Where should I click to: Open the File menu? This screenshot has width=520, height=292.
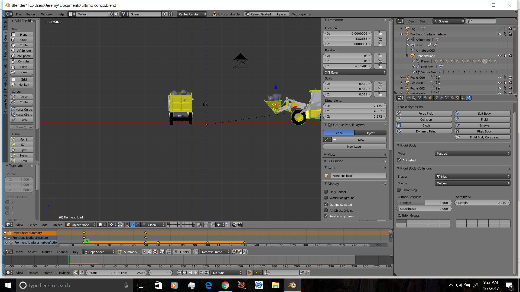pyautogui.click(x=18, y=14)
